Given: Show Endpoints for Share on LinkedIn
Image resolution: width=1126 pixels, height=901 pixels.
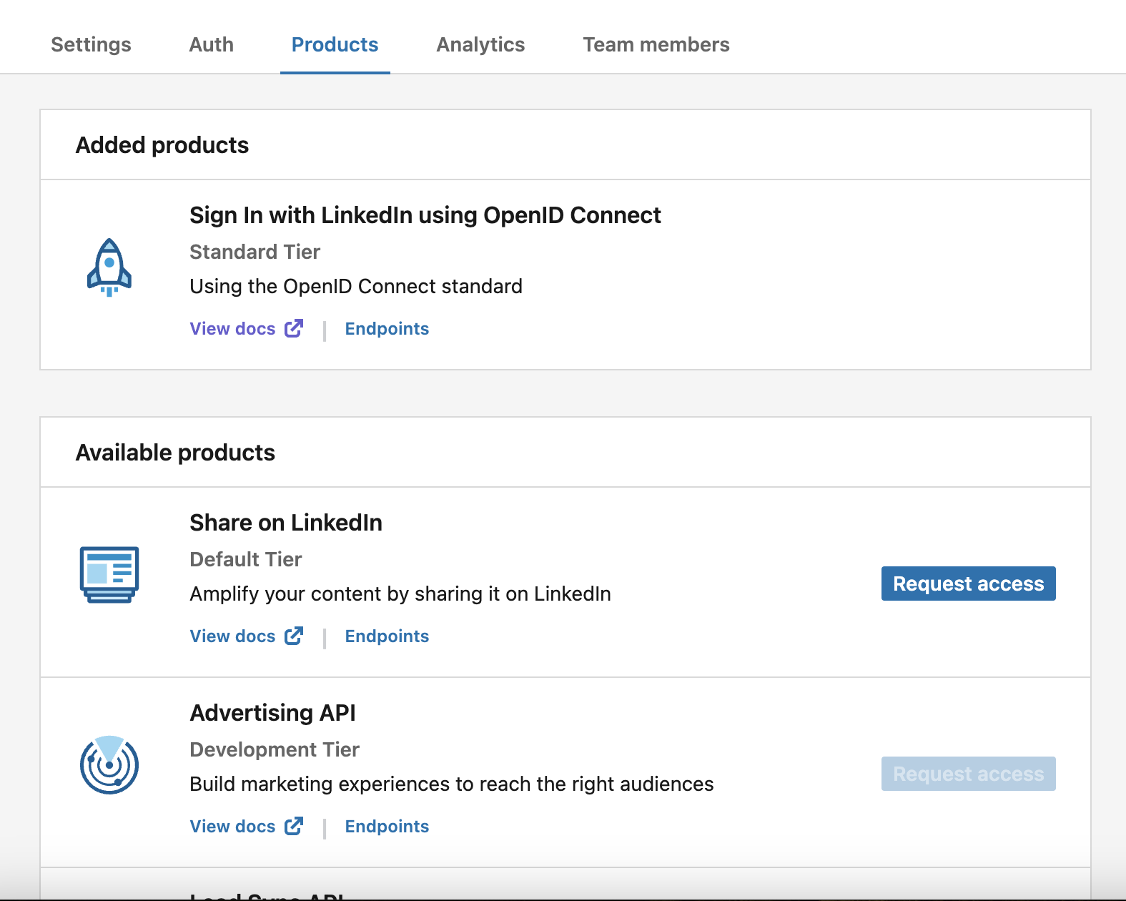Looking at the screenshot, I should [x=387, y=636].
